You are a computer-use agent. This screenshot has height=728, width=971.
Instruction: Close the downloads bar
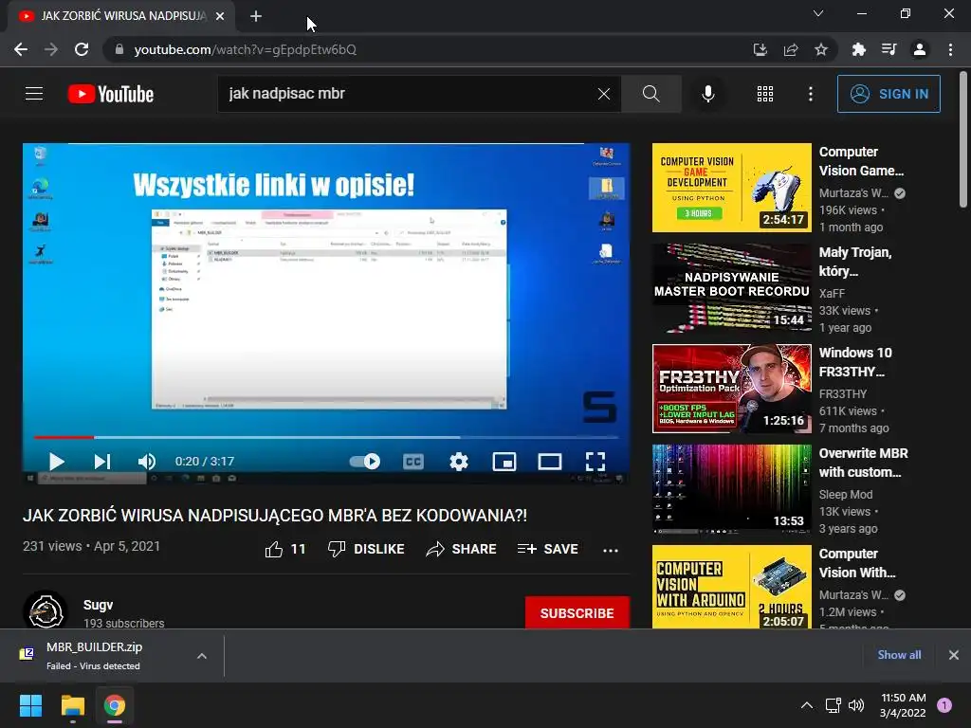pos(954,655)
